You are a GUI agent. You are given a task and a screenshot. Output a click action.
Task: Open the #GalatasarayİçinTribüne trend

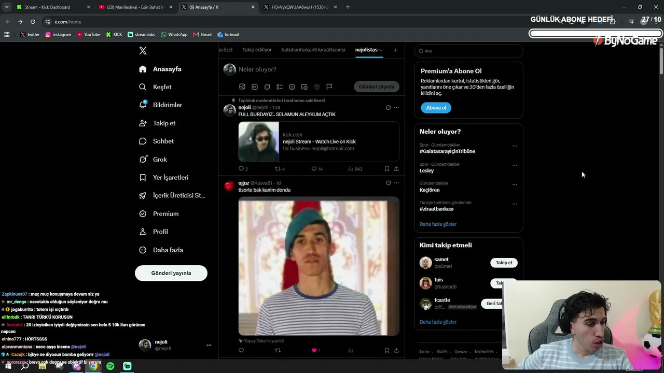pyautogui.click(x=447, y=151)
